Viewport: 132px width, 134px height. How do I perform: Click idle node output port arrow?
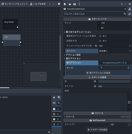click(x=21, y=42)
